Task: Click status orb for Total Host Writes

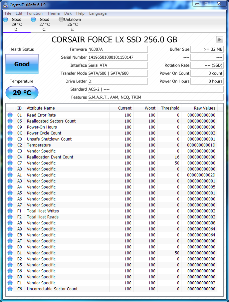Action: 10,211
